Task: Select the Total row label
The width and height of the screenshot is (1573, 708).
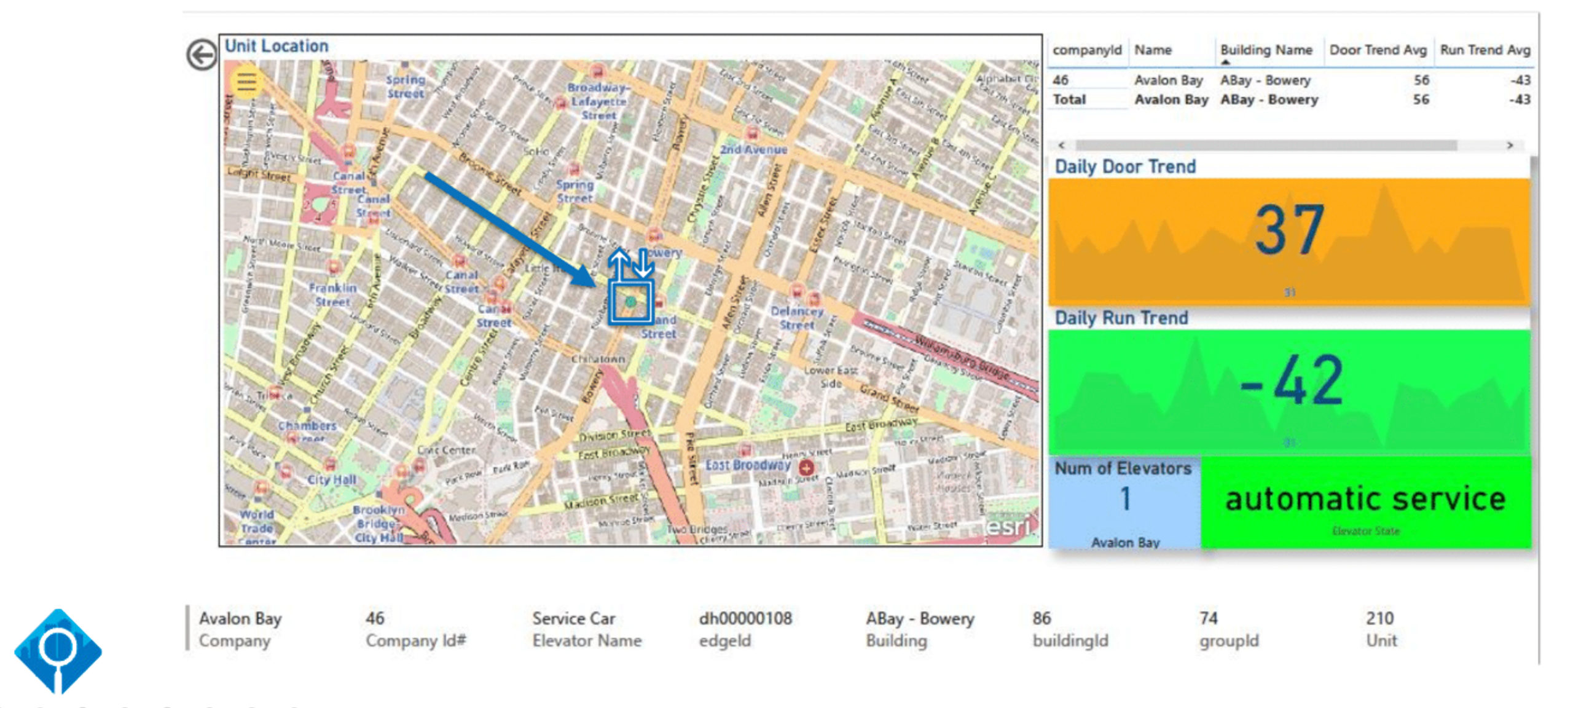Action: 1069,100
